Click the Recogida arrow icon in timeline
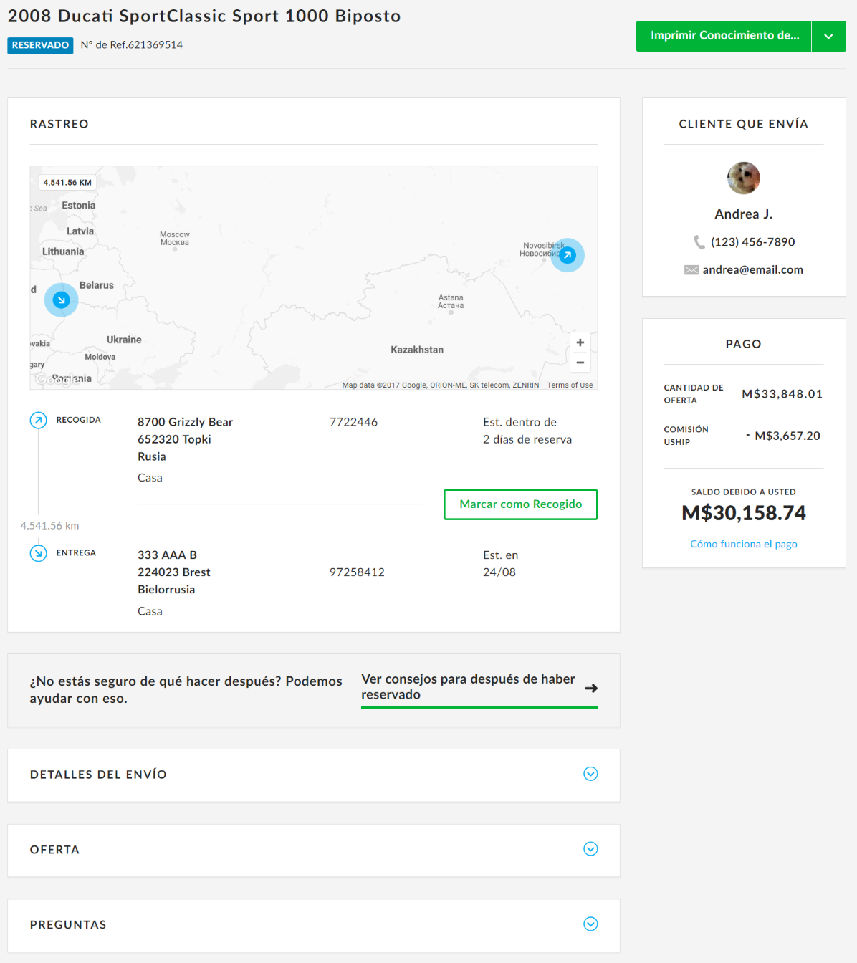The width and height of the screenshot is (857, 963). coord(38,421)
